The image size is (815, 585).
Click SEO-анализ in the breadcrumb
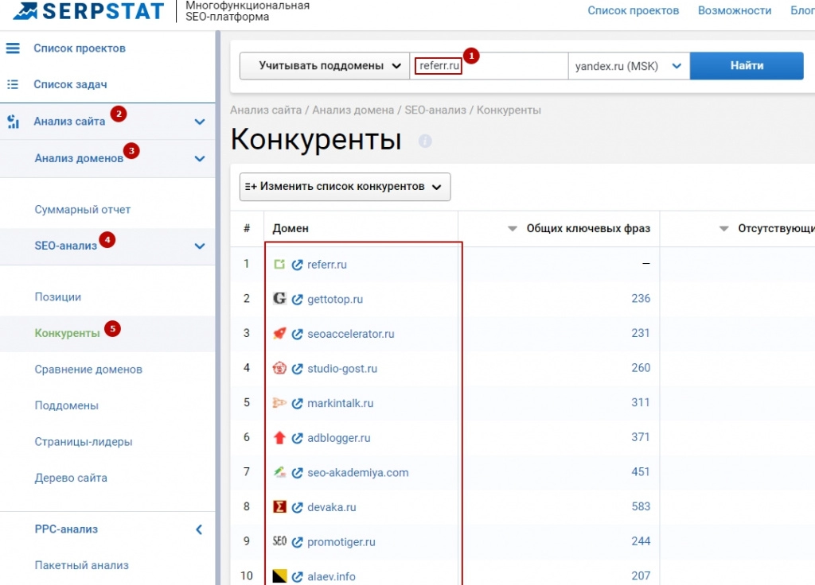435,110
